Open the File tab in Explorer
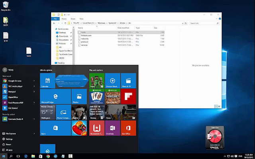 55,19
